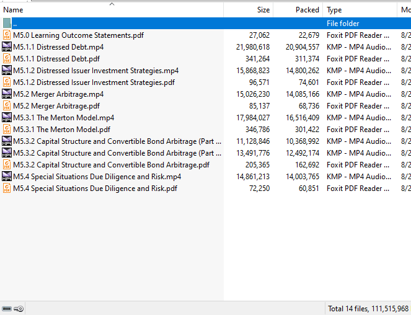Click the PDF icon of M5.1.2 Distressed Issuer Investment Strategies
411x315 pixels.
pos(7,82)
